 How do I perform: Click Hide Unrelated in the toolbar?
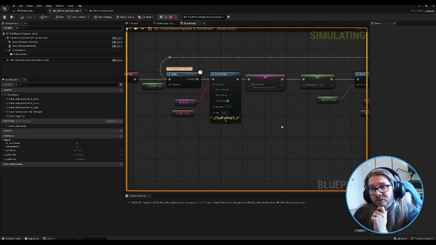point(77,17)
